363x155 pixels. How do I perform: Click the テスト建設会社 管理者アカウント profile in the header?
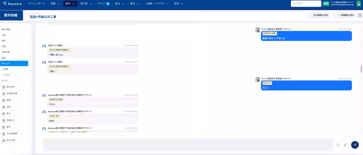pyautogui.click(x=342, y=3)
